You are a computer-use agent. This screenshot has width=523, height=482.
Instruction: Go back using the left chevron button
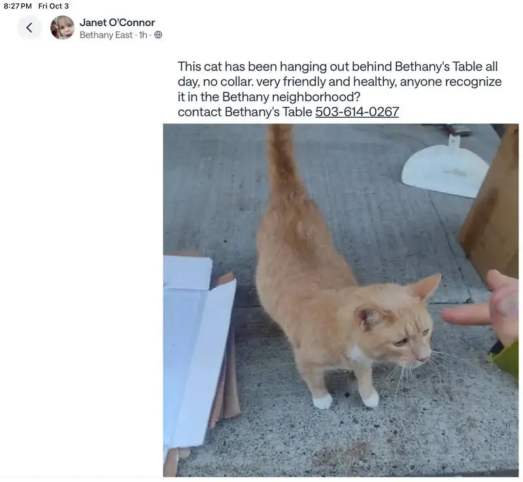[29, 27]
